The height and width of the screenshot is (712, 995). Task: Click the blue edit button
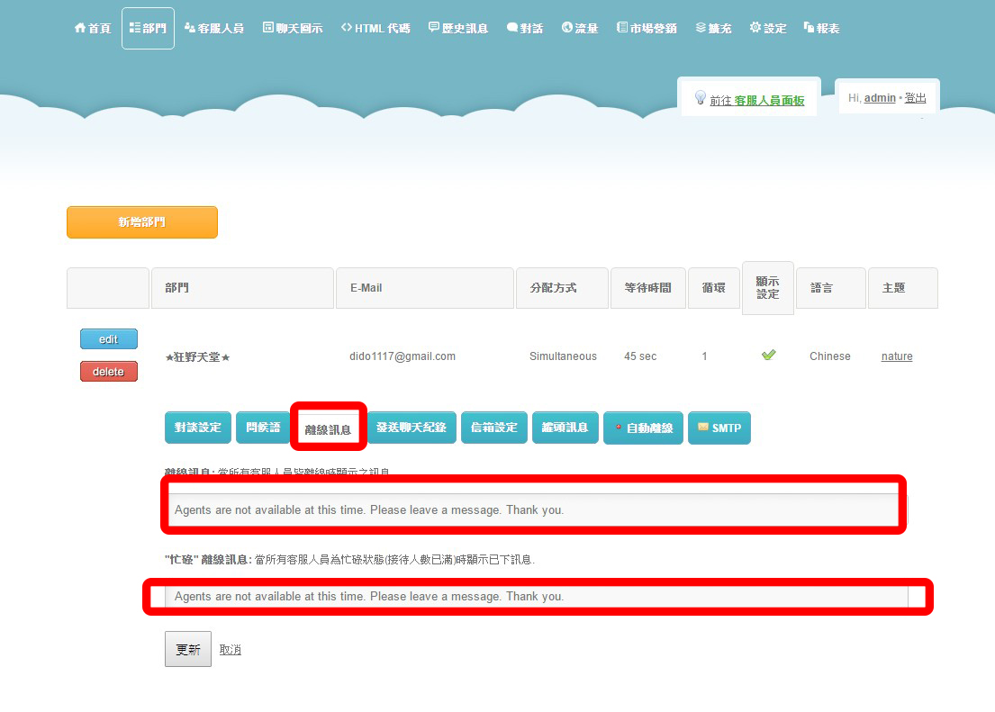[109, 338]
